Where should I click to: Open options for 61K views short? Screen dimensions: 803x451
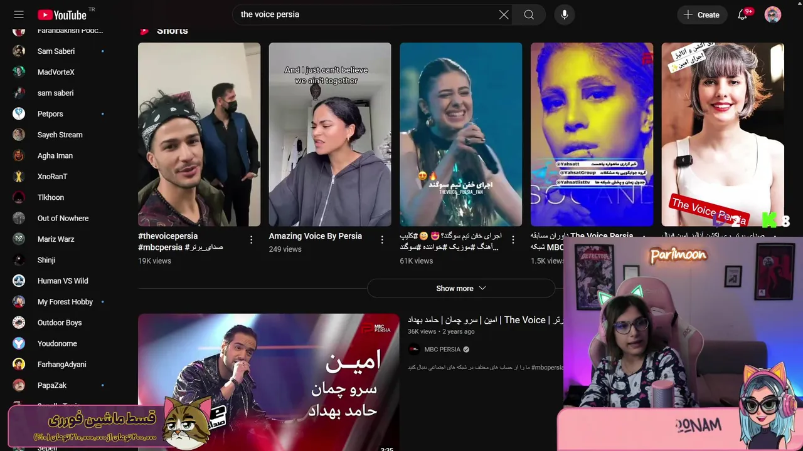[513, 240]
